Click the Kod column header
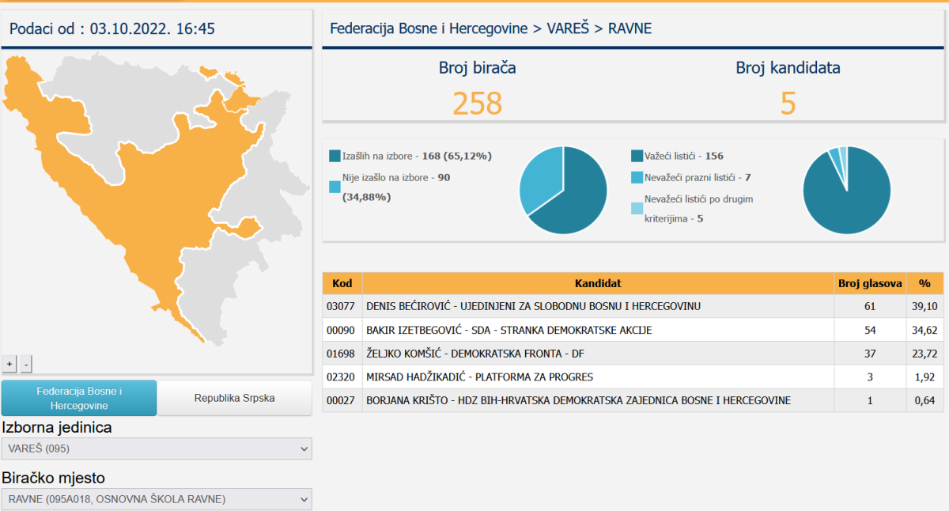 342,283
